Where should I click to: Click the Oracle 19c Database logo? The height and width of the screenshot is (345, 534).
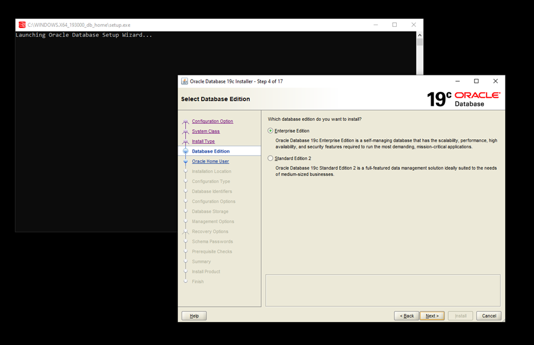[464, 99]
